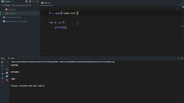
Task: Click the PycharmProjects/first/main.py path in console
Action: [87, 62]
